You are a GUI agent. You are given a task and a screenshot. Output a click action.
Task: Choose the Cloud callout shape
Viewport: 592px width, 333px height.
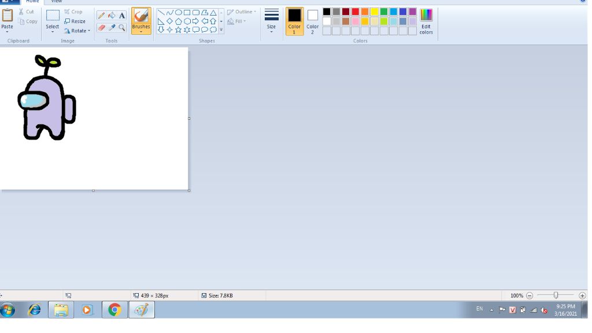(213, 29)
